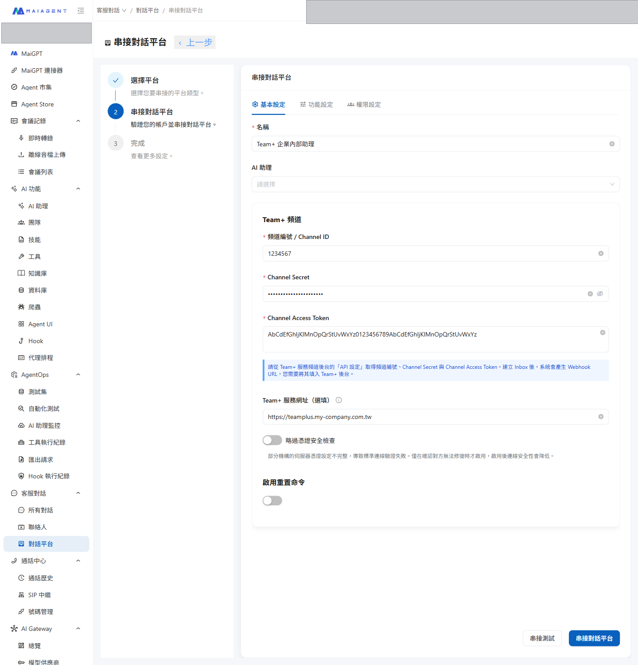Open 客服對話 breadcrumb dropdown
Viewport: 638px width, 665px height.
[112, 11]
